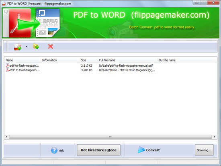Start conversion with the Convert button
This screenshot has height=166, width=221.
pyautogui.click(x=149, y=150)
